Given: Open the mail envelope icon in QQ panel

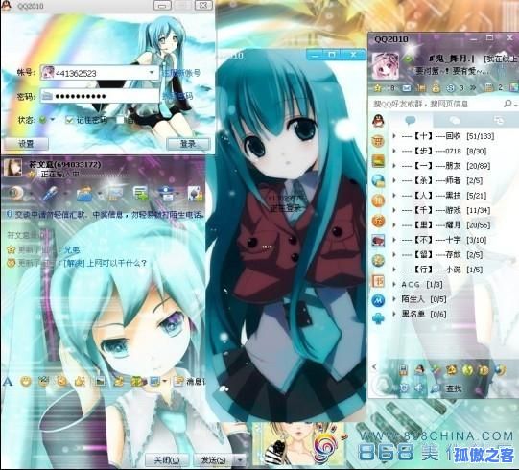Looking at the screenshot, I should click(x=407, y=88).
